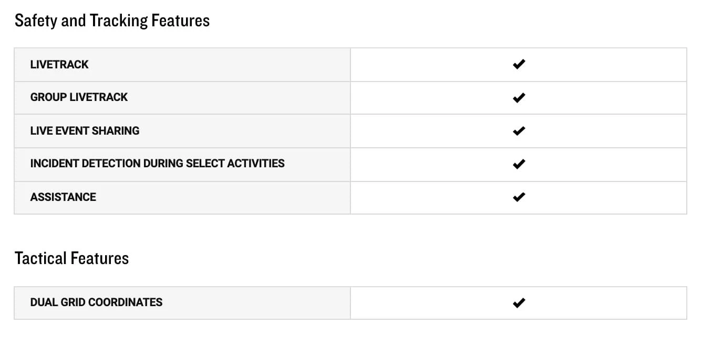
Task: Click the LIVETRACK checkmark icon
Action: coord(519,65)
